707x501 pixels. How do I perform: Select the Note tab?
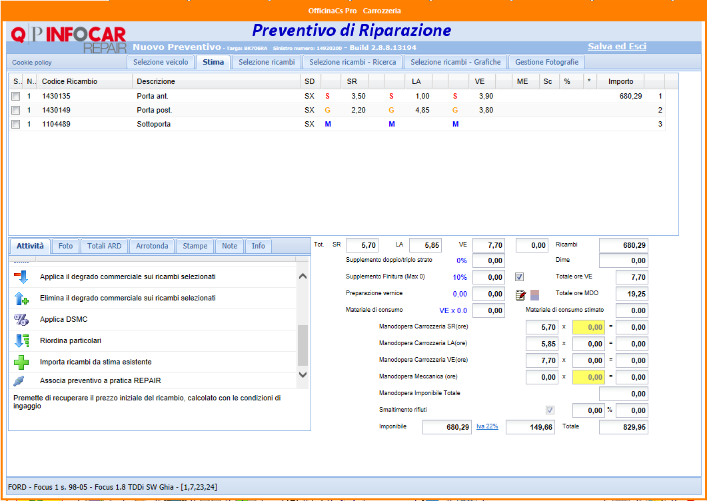click(229, 246)
